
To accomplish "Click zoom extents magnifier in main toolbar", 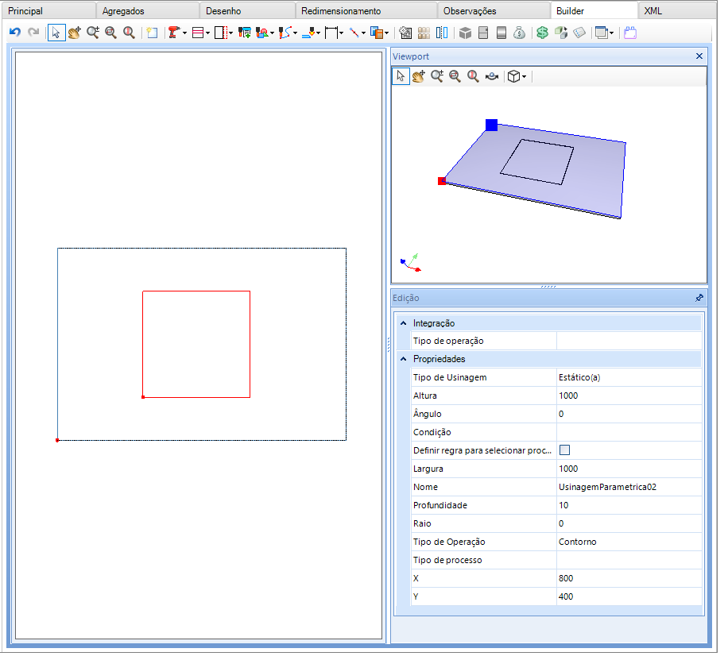I will 129,33.
